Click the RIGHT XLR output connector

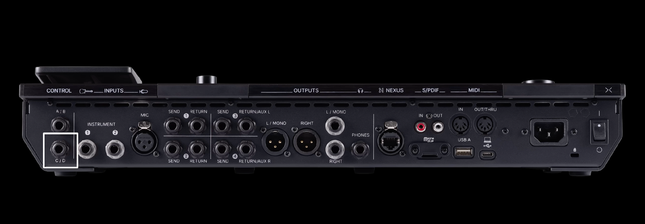[x=306, y=143]
